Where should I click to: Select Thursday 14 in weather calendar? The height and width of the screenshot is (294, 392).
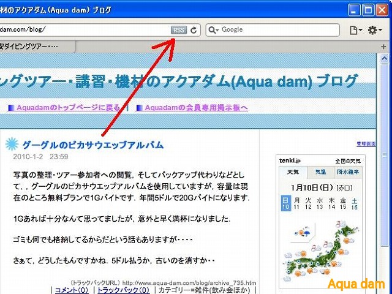pos(331,203)
